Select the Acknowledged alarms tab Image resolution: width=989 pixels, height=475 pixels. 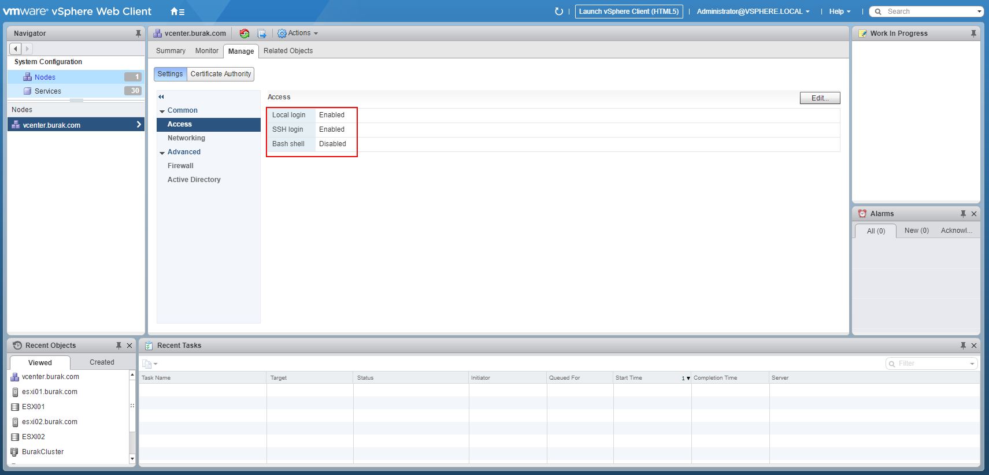click(956, 231)
